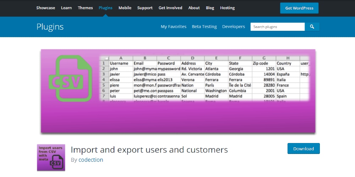Viewport: 355px width, 177px height.
Task: Click the large Plugins heading
Action: [x=50, y=27]
